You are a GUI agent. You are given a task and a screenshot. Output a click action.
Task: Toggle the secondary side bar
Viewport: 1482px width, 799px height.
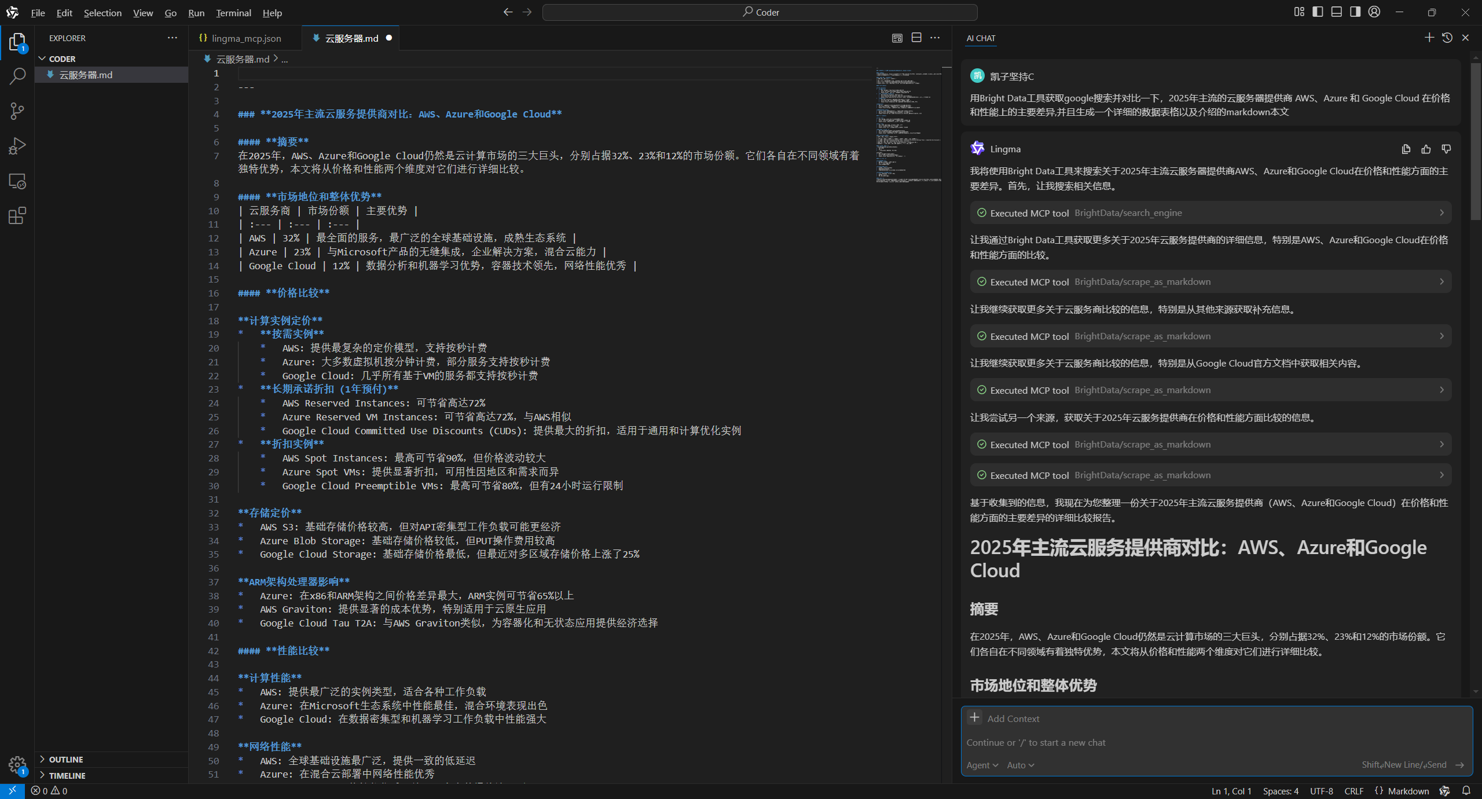[1355, 12]
